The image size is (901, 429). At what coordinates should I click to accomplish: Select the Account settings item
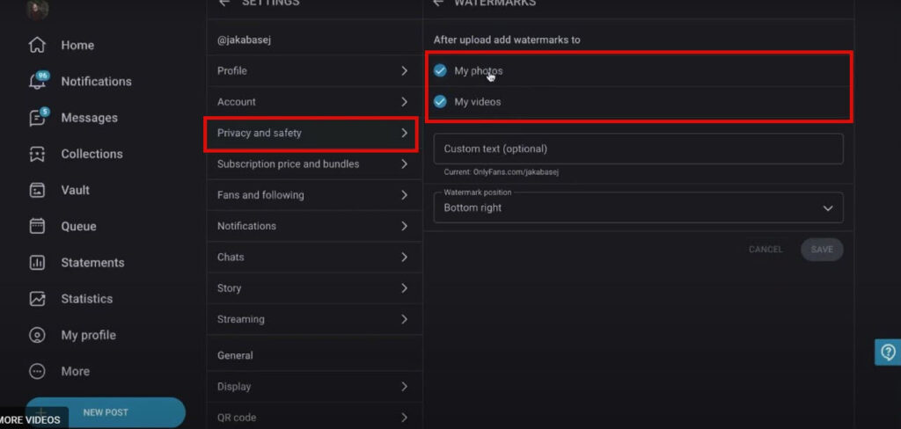(311, 102)
